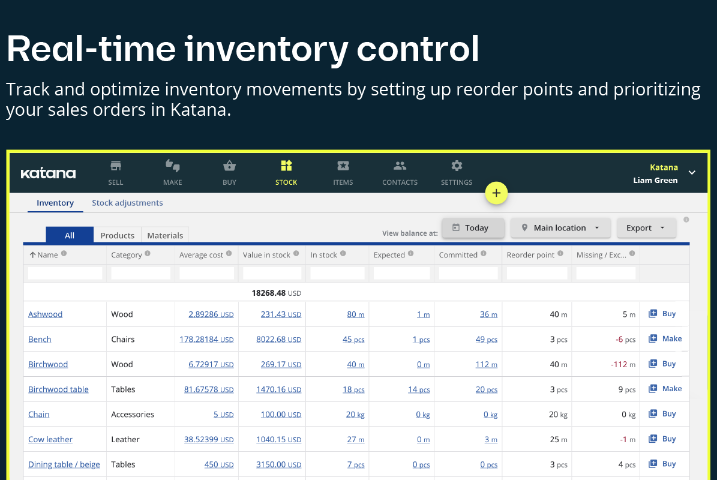The height and width of the screenshot is (480, 717).
Task: Click the Katana logo
Action: coord(49,173)
